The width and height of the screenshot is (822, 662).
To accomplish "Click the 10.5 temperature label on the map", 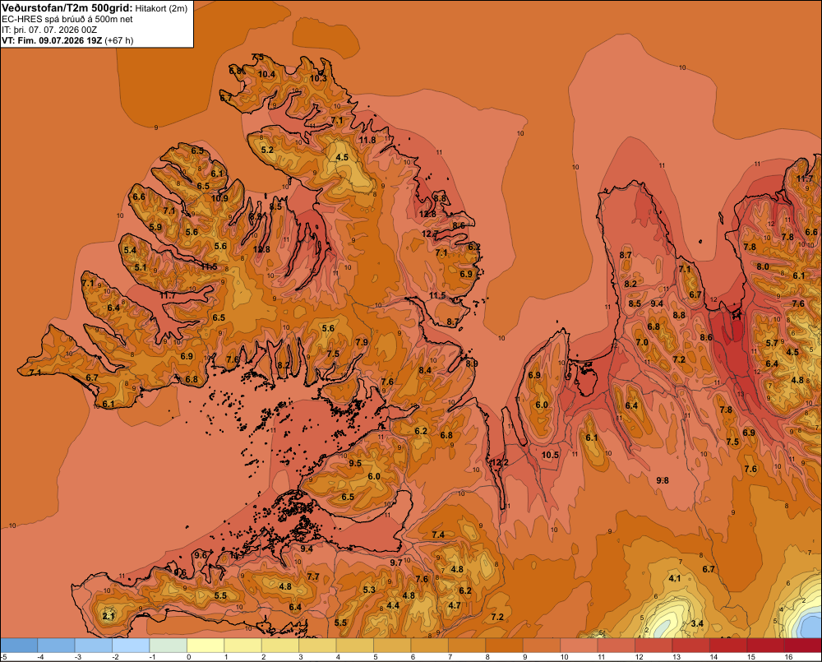I will click(x=551, y=455).
